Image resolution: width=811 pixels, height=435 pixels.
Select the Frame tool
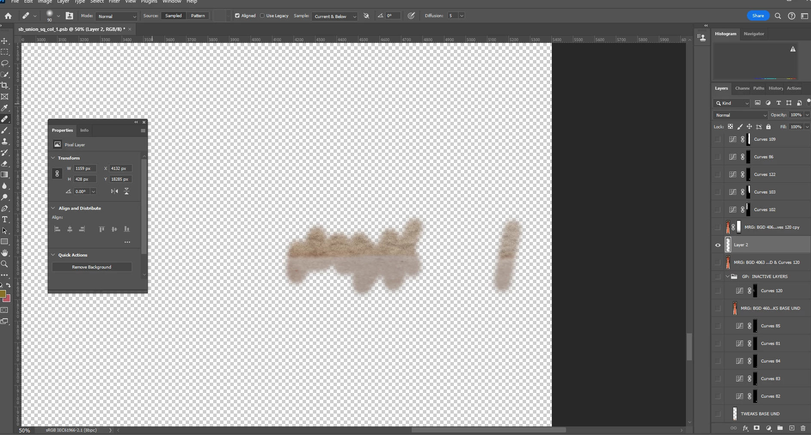5,97
